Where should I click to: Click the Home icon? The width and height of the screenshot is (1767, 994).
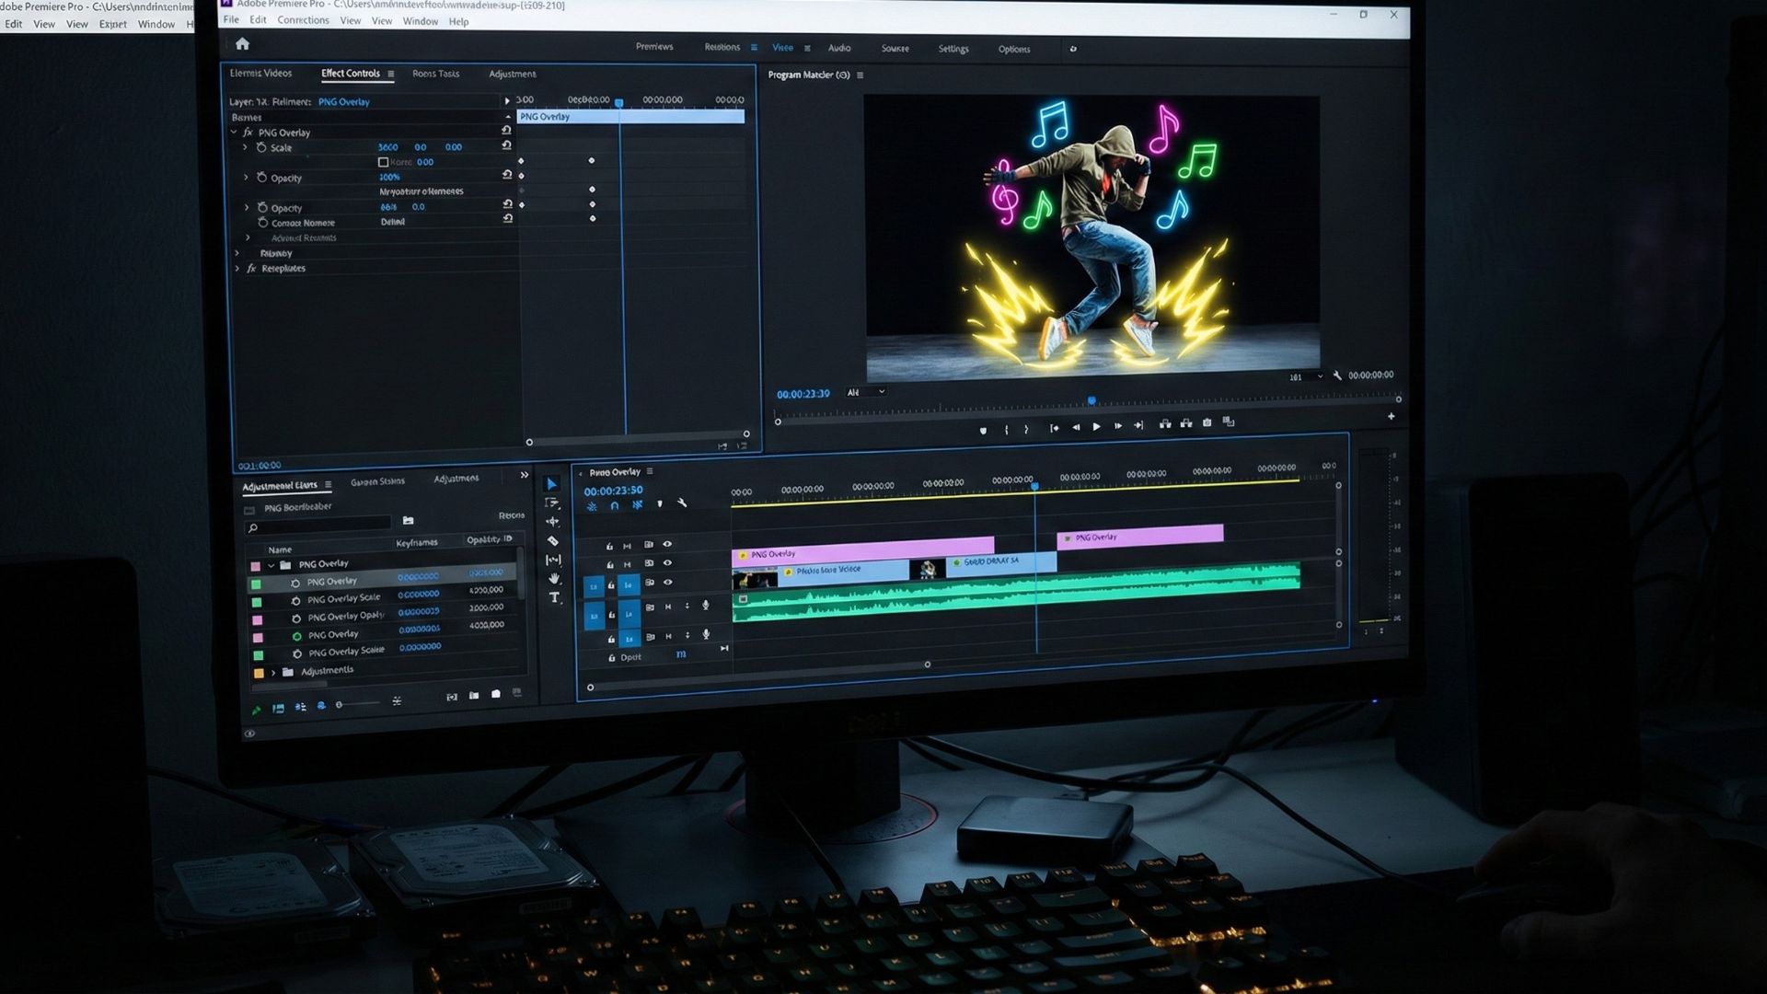coord(242,44)
